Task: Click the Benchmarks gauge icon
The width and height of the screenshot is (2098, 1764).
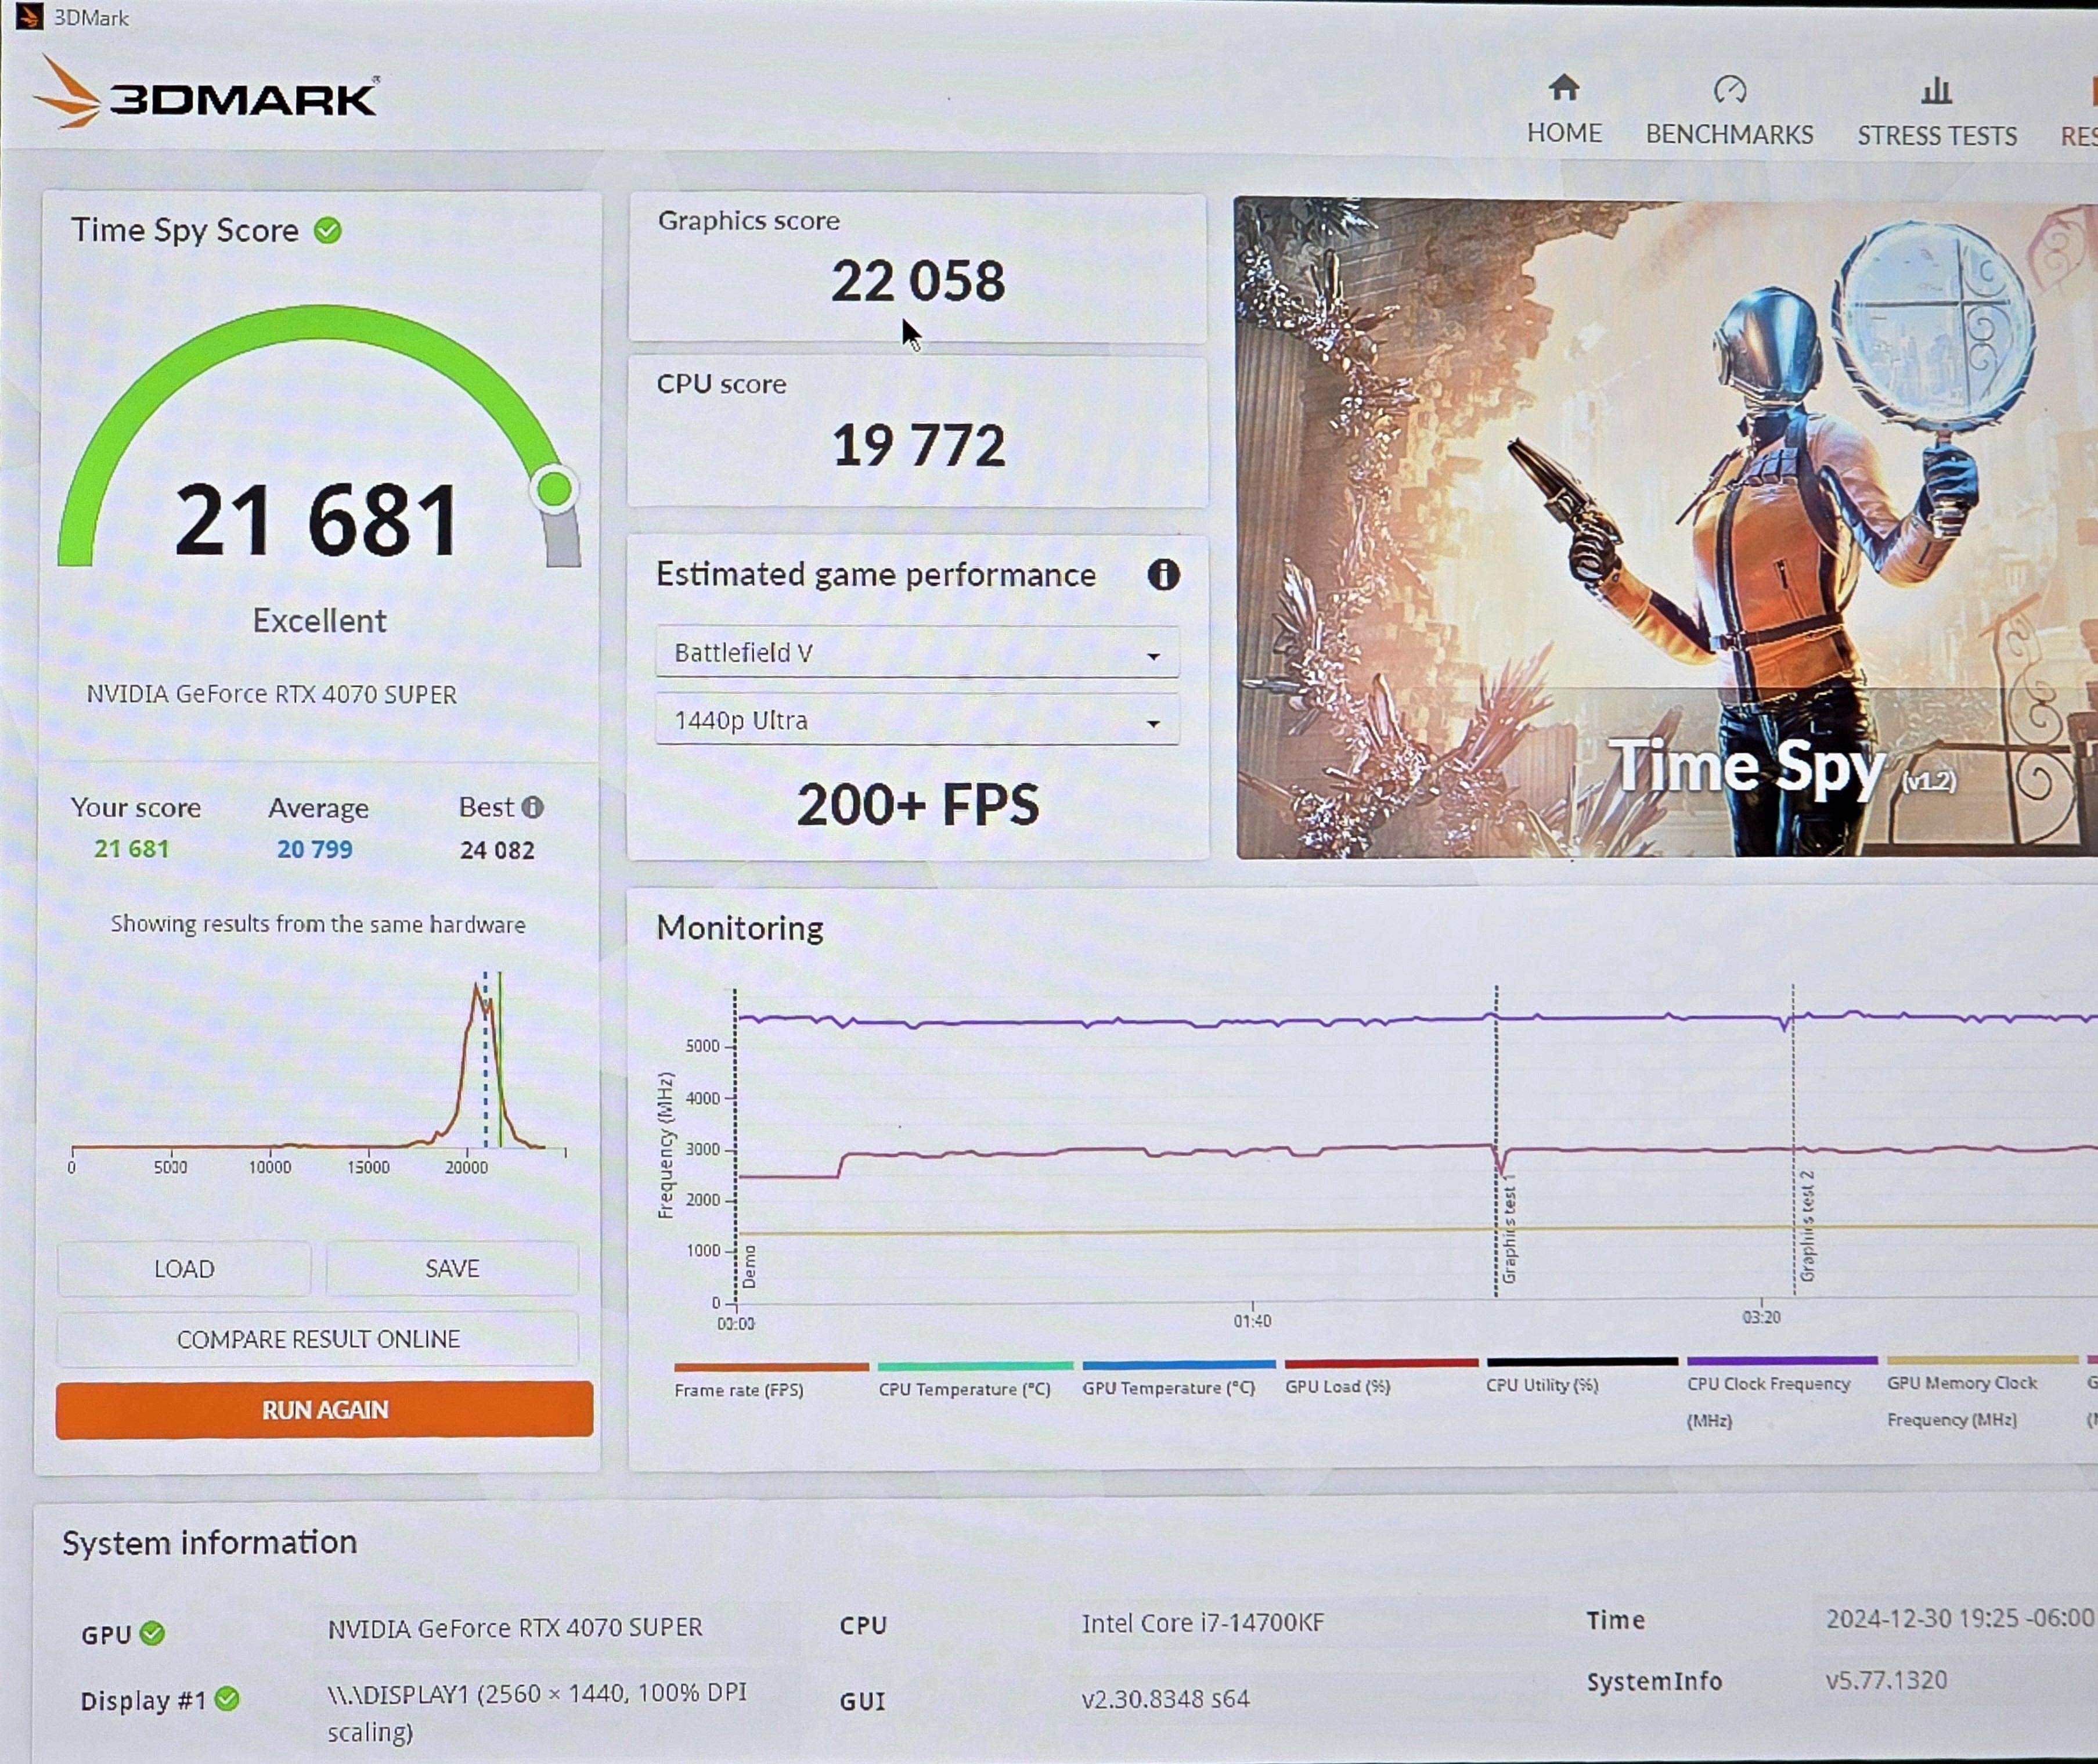Action: coord(1729,90)
